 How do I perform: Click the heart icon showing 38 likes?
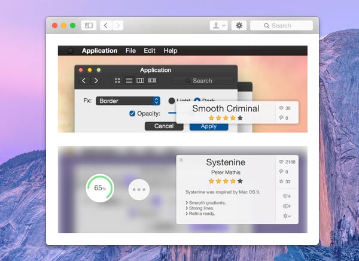coord(281,108)
